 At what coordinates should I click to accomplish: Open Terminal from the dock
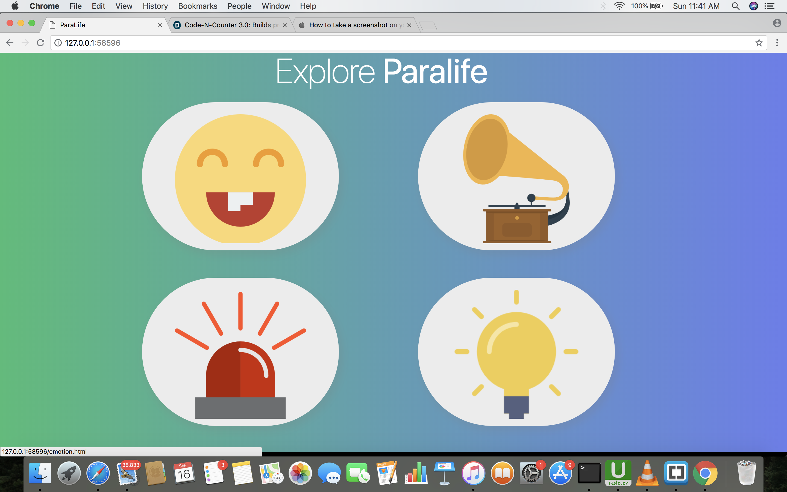coord(589,473)
